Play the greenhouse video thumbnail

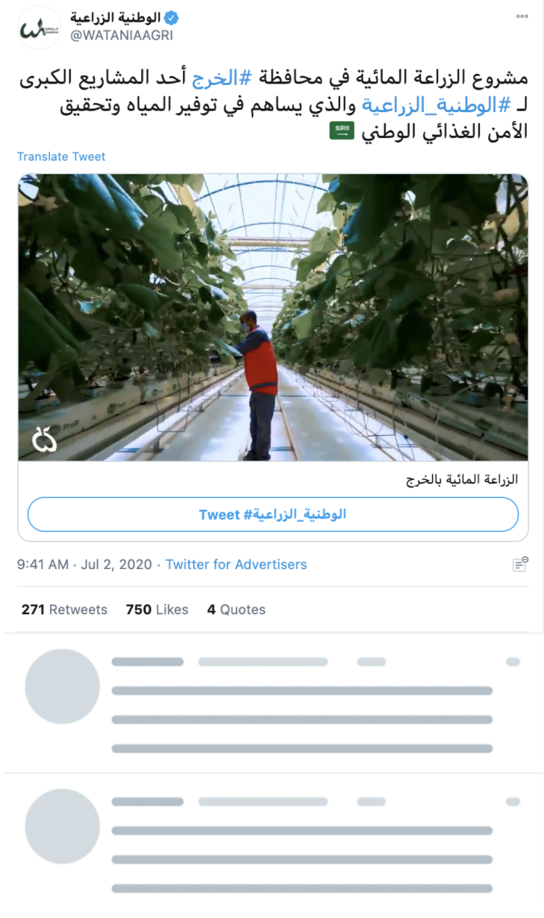click(x=273, y=317)
